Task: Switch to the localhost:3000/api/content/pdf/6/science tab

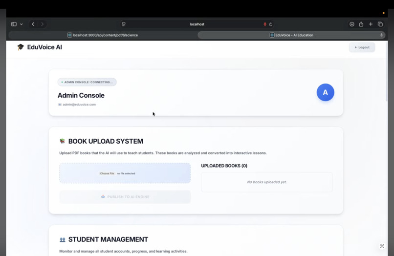Action: tap(103, 35)
